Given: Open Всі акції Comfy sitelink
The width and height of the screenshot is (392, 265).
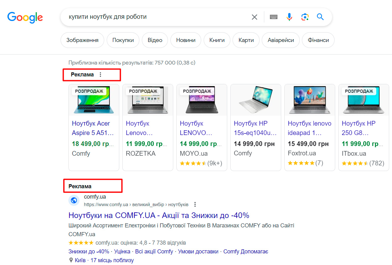Looking at the screenshot, I should (x=154, y=252).
